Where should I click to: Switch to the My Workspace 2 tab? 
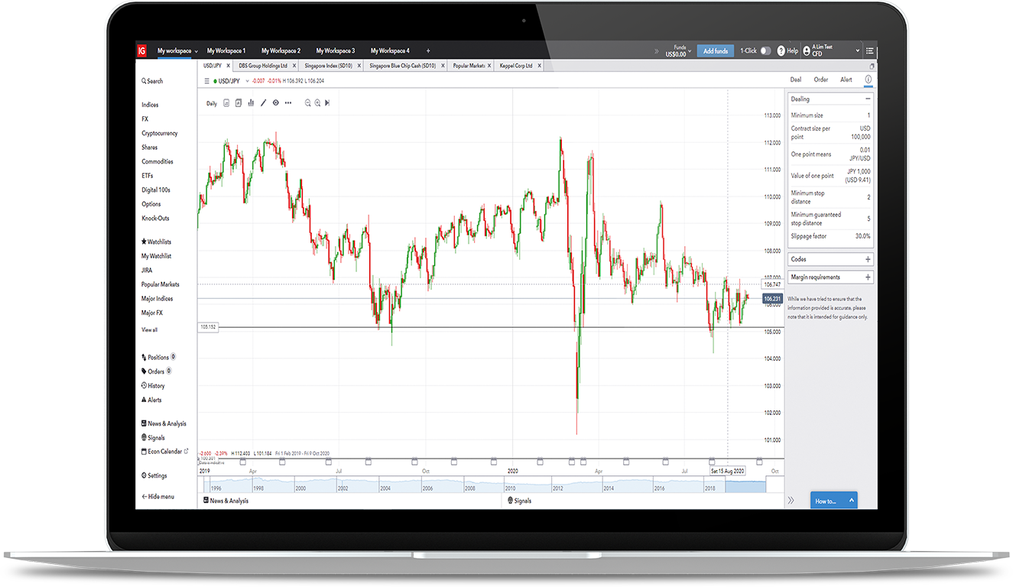(x=281, y=50)
